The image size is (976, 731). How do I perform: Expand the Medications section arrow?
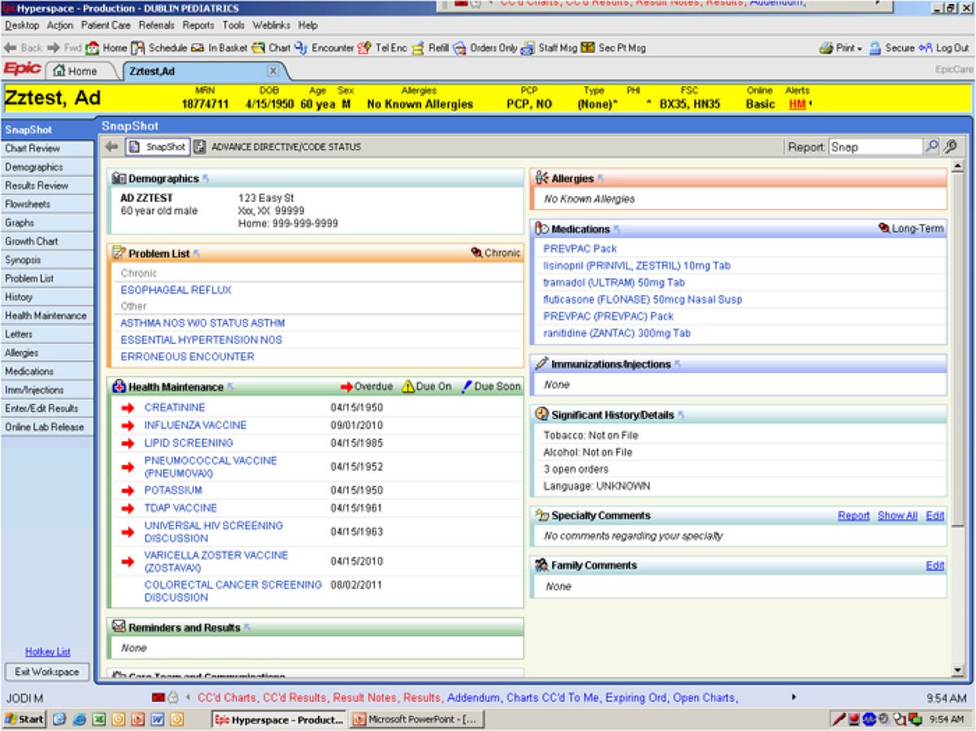(x=617, y=229)
